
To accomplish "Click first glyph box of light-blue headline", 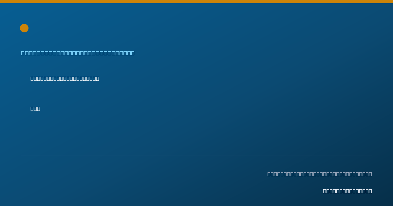I will point(23,53).
